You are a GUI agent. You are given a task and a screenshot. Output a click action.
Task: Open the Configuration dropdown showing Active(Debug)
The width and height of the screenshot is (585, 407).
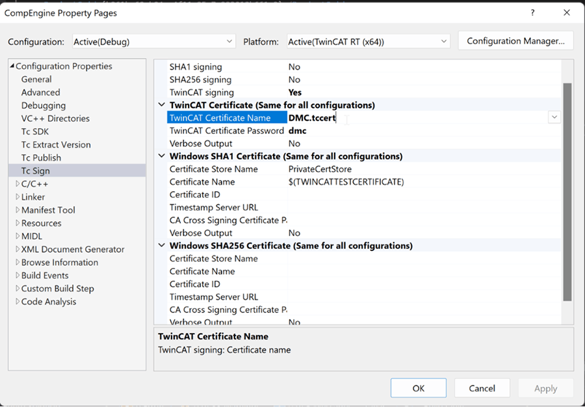point(153,42)
